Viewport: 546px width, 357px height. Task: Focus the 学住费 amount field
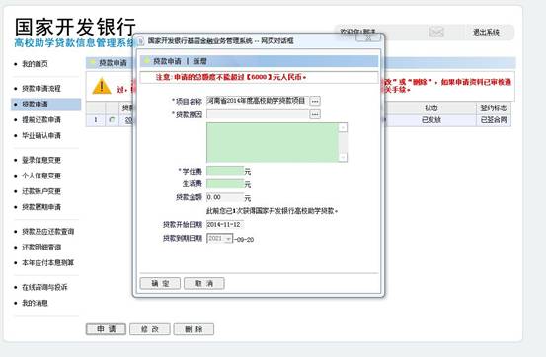225,171
